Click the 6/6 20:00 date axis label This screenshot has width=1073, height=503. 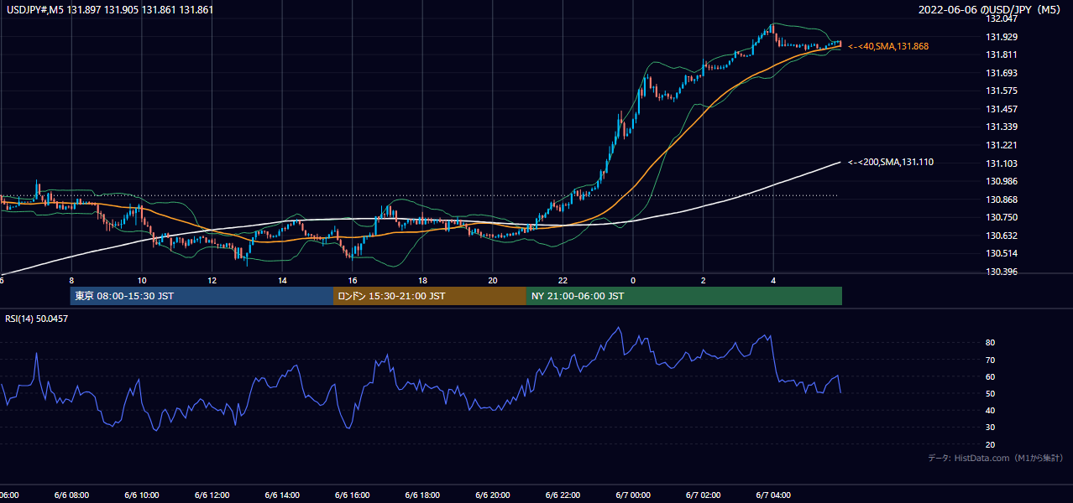coord(493,495)
